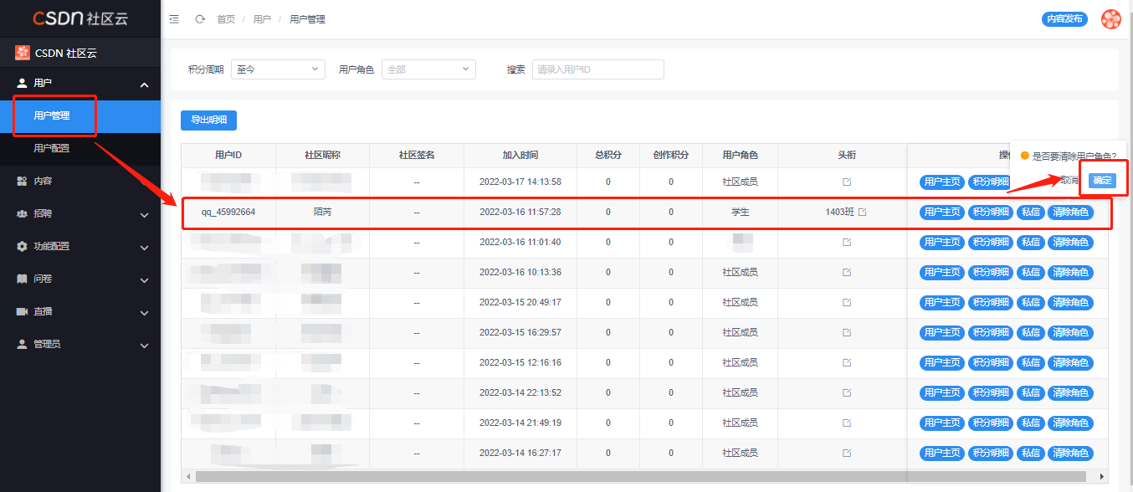Confirm role clearing with 确定
Image resolution: width=1133 pixels, height=492 pixels.
point(1102,180)
